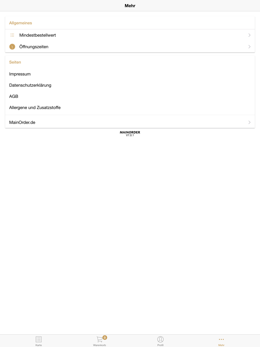Expand Öffnungszeiten via its chevron arrow
Image resolution: width=260 pixels, height=347 pixels.
(249, 47)
